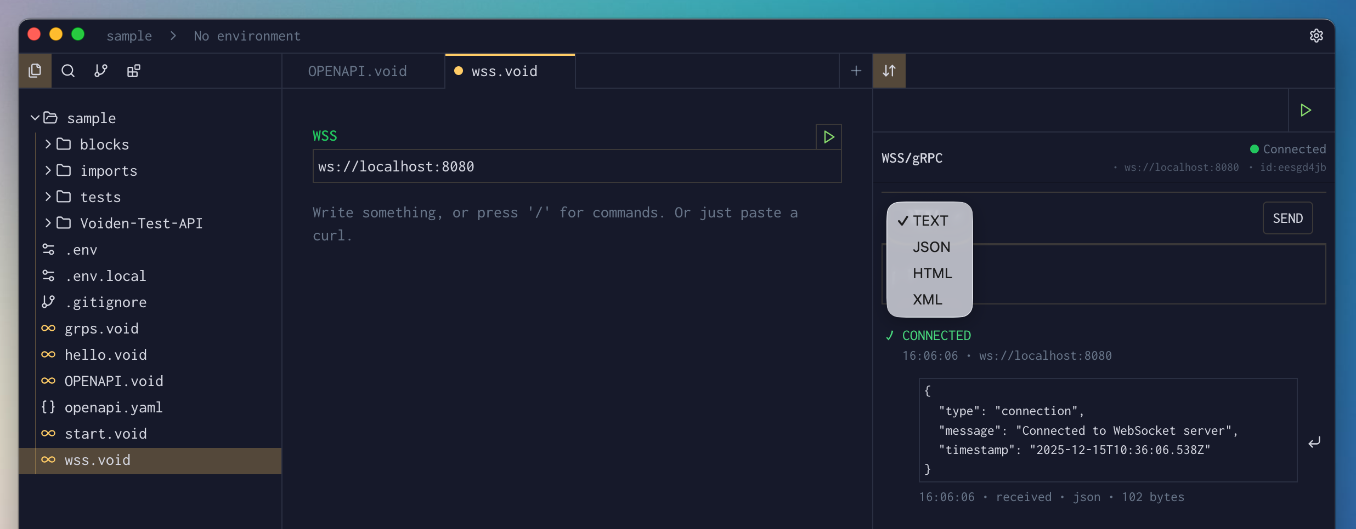This screenshot has height=529, width=1356.
Task: Open the settings gear icon
Action: [1317, 36]
